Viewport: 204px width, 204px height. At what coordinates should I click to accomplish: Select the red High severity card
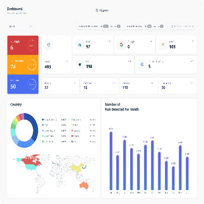pyautogui.click(x=23, y=45)
